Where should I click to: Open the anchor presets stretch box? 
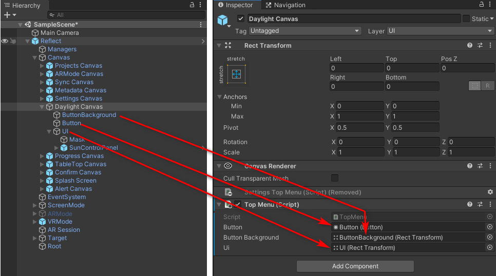click(x=236, y=74)
